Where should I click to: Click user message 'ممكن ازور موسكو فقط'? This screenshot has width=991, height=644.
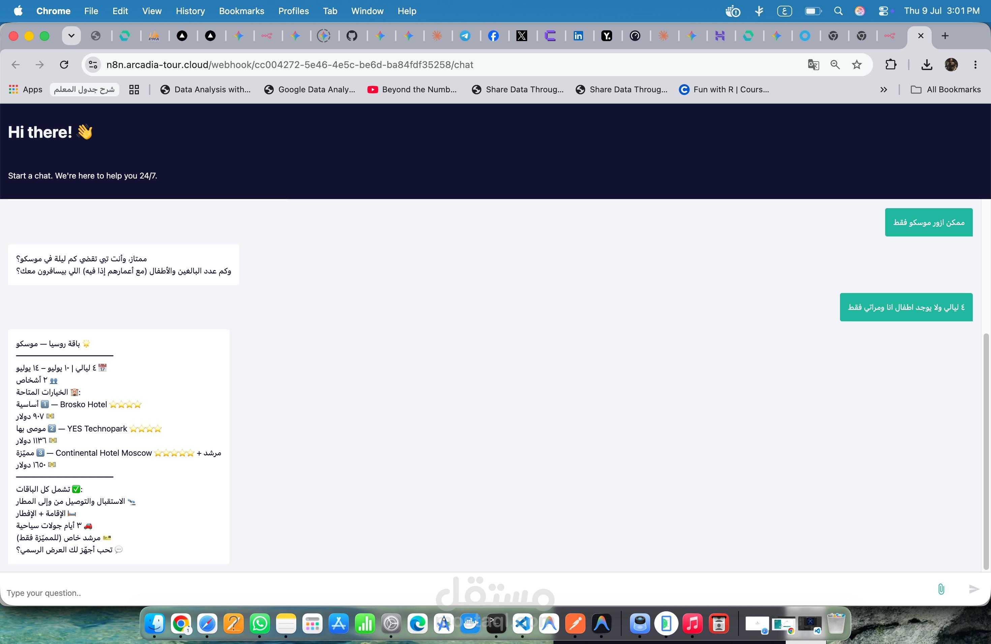pyautogui.click(x=929, y=223)
